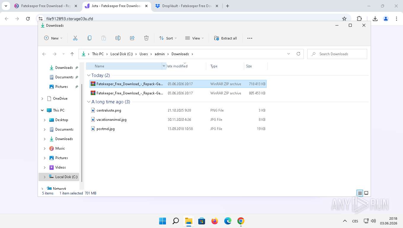Open Name column filter dropdown

tap(164, 66)
